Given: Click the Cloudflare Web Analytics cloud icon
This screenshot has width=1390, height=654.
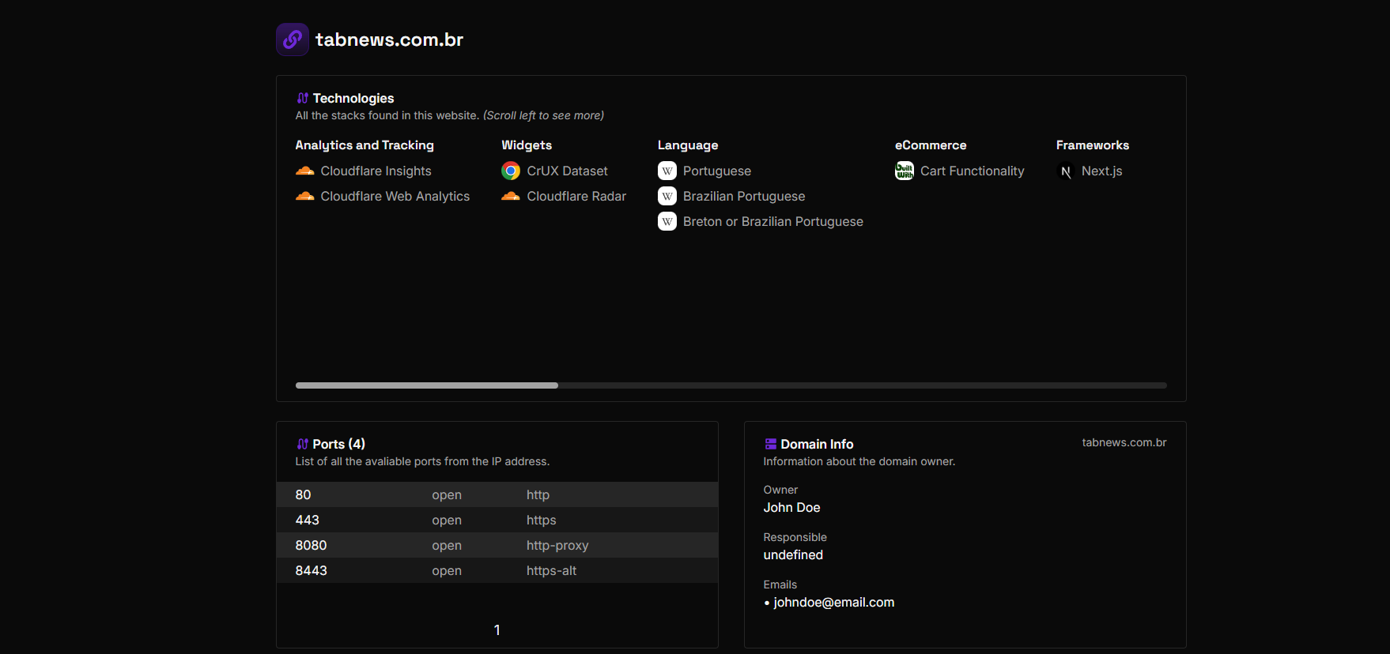Looking at the screenshot, I should [x=305, y=196].
